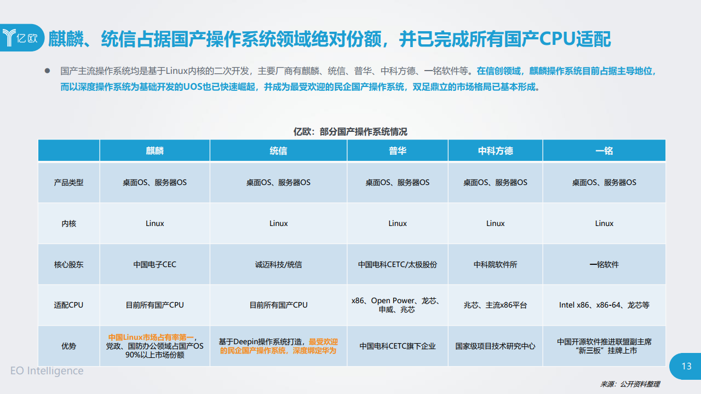Select the 核心股东 row label
701x394 pixels.
coord(69,264)
